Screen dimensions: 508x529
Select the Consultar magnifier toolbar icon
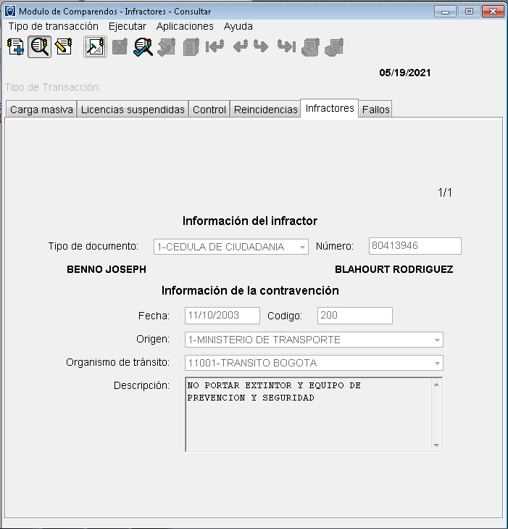click(x=40, y=47)
